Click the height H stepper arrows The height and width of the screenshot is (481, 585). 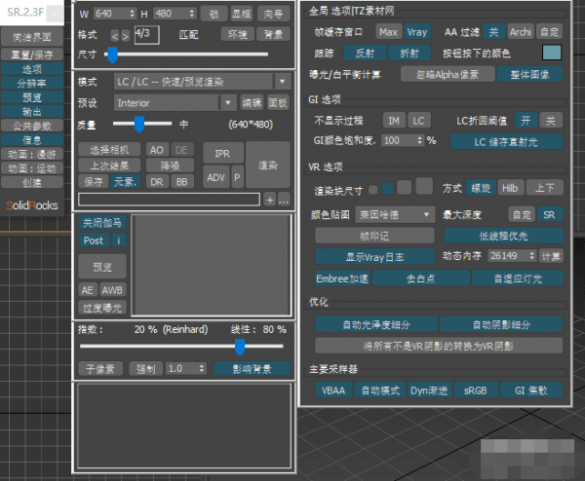click(192, 14)
